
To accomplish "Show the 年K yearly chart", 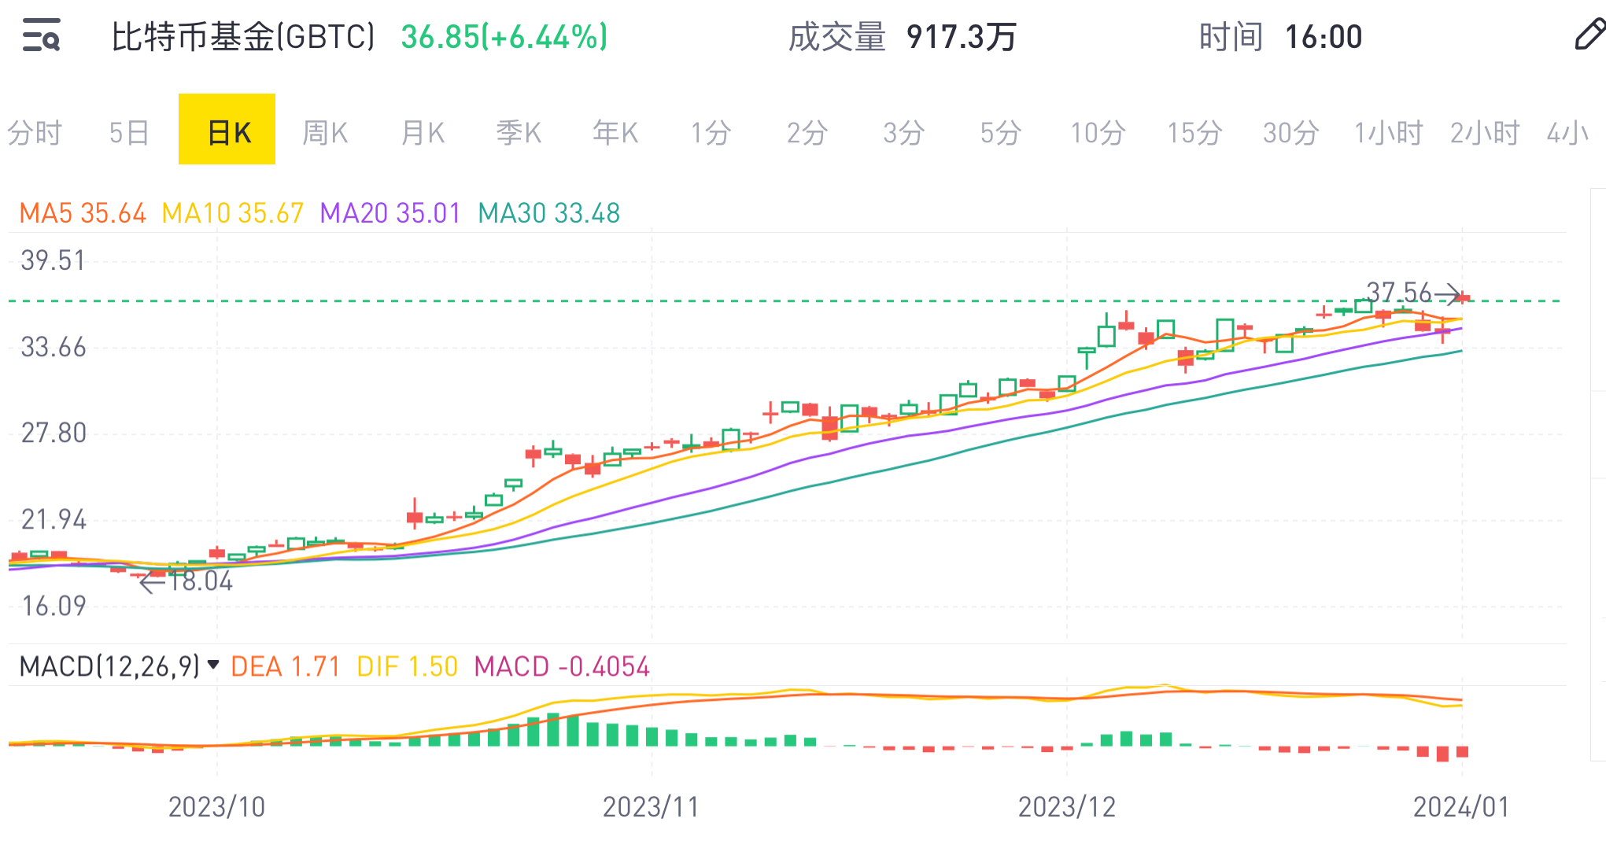I will click(615, 132).
